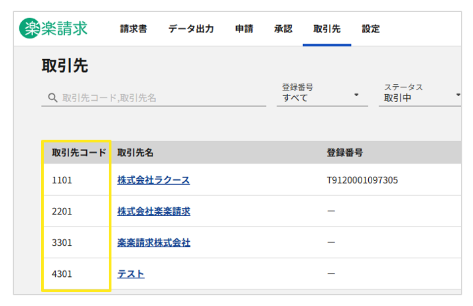Focus the 取引先コード,取引先名 search field
473x306 pixels.
pyautogui.click(x=159, y=98)
